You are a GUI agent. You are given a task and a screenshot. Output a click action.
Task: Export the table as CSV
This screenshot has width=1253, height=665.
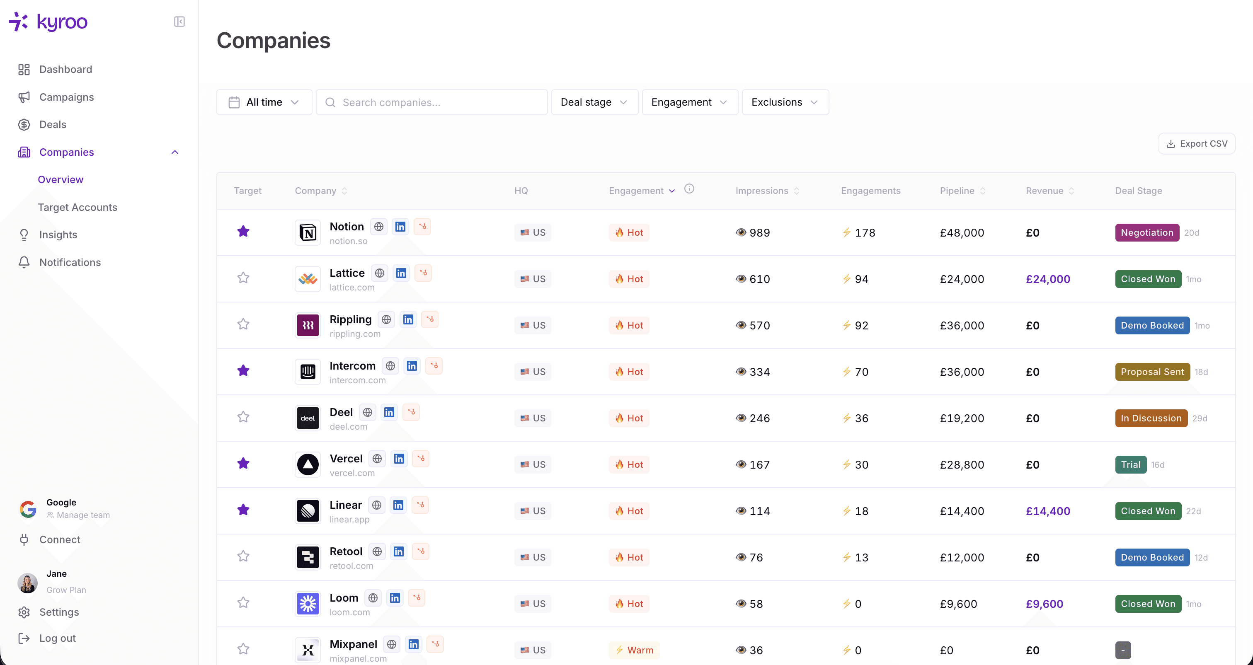[x=1196, y=143]
